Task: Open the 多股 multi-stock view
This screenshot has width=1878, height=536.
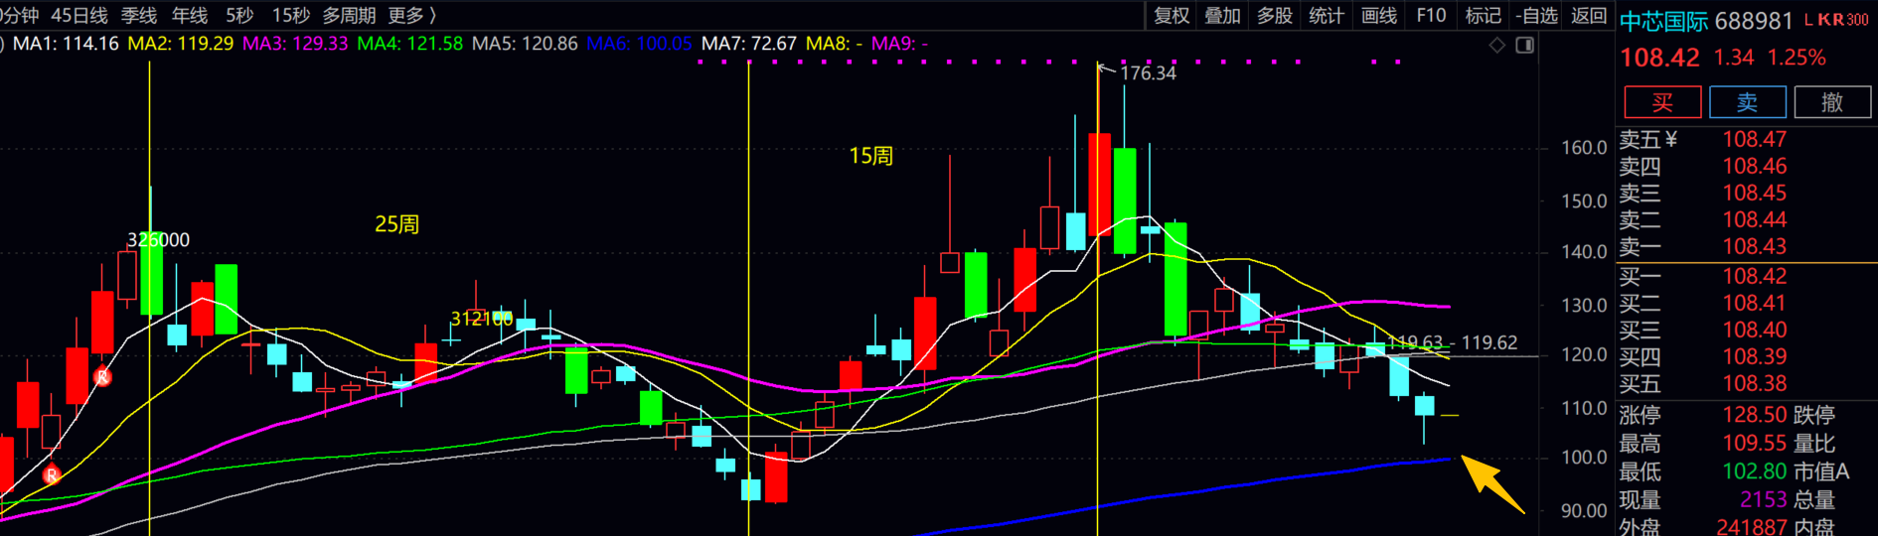Action: 1275,15
